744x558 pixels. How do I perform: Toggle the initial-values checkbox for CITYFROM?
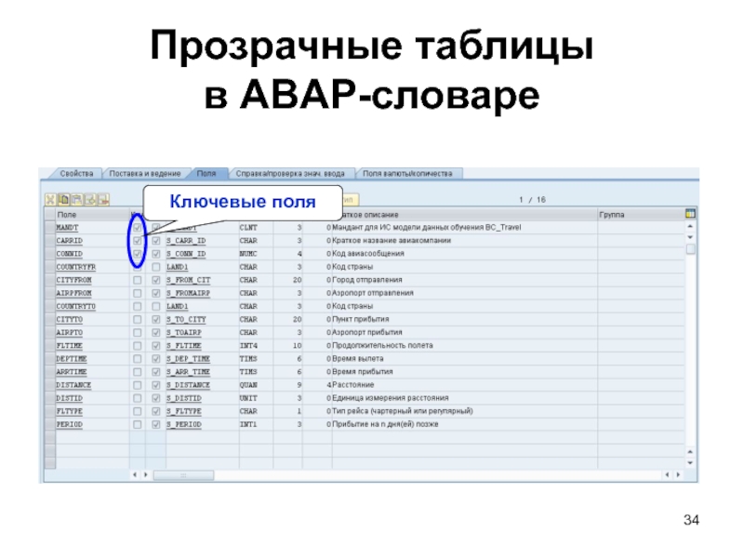tap(156, 280)
